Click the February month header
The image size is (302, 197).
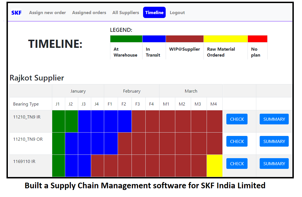tap(132, 91)
